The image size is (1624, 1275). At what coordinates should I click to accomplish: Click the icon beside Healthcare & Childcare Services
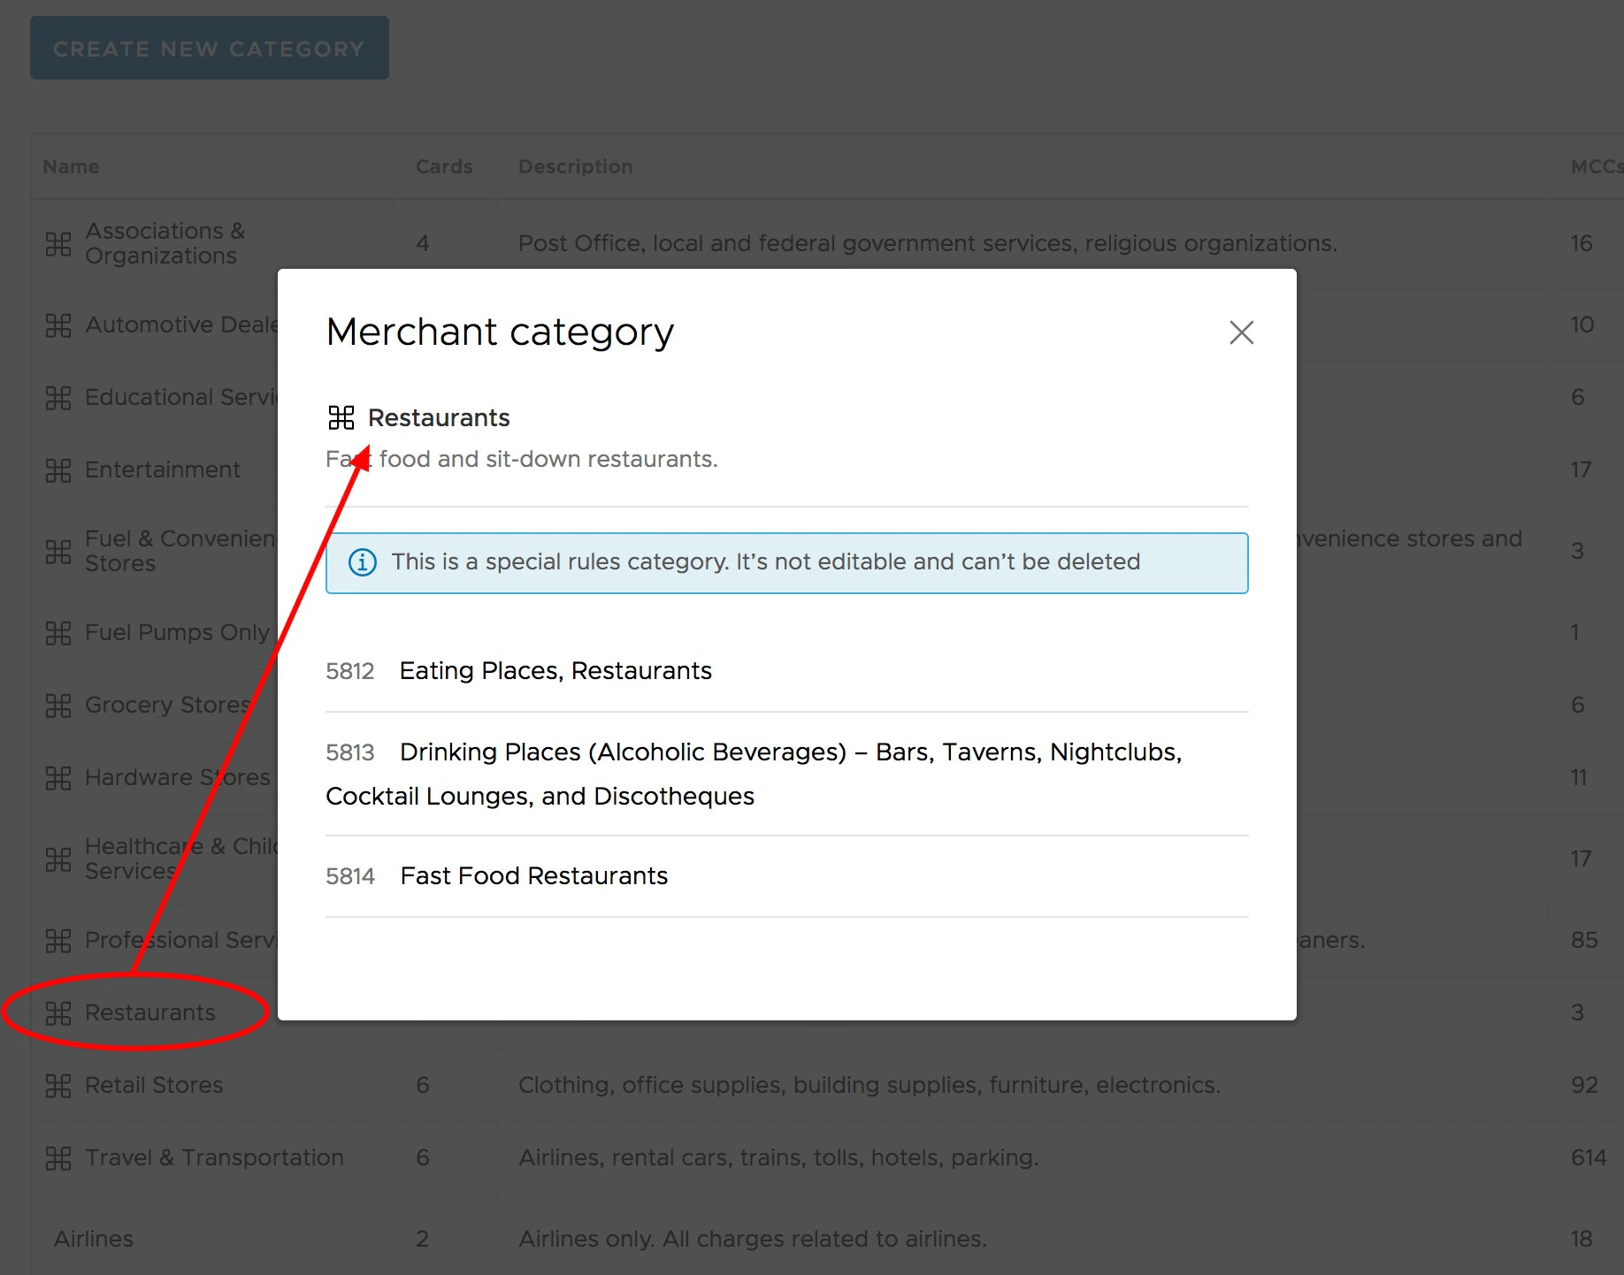tap(58, 859)
